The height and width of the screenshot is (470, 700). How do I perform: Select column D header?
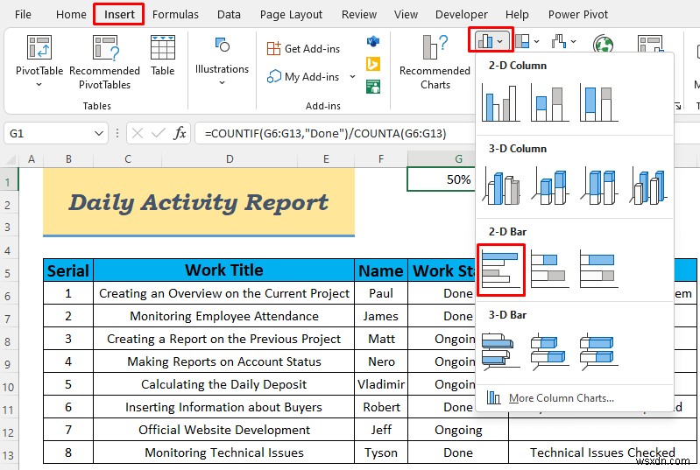pos(230,159)
